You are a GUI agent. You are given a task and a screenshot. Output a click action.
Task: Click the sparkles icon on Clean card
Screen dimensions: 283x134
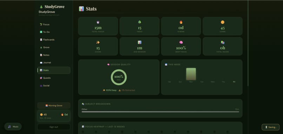pyautogui.click(x=98, y=42)
